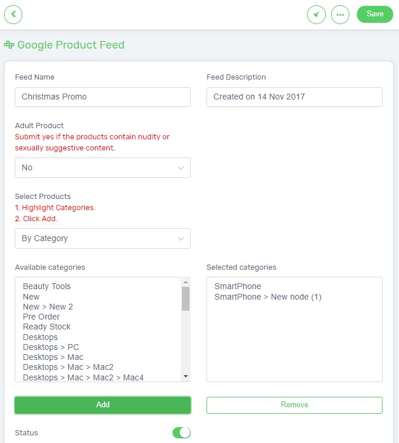Click the green Add button
Image resolution: width=399 pixels, height=443 pixels.
pyautogui.click(x=103, y=405)
